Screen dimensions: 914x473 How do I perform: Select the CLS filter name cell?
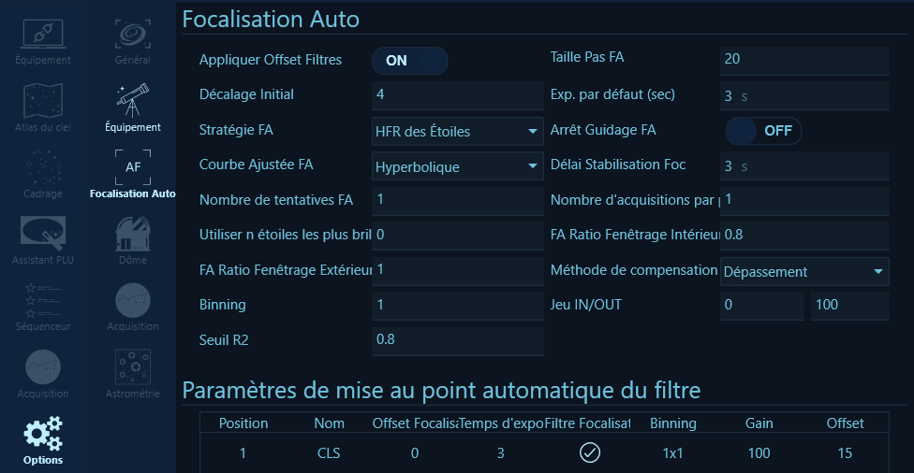[x=330, y=453]
